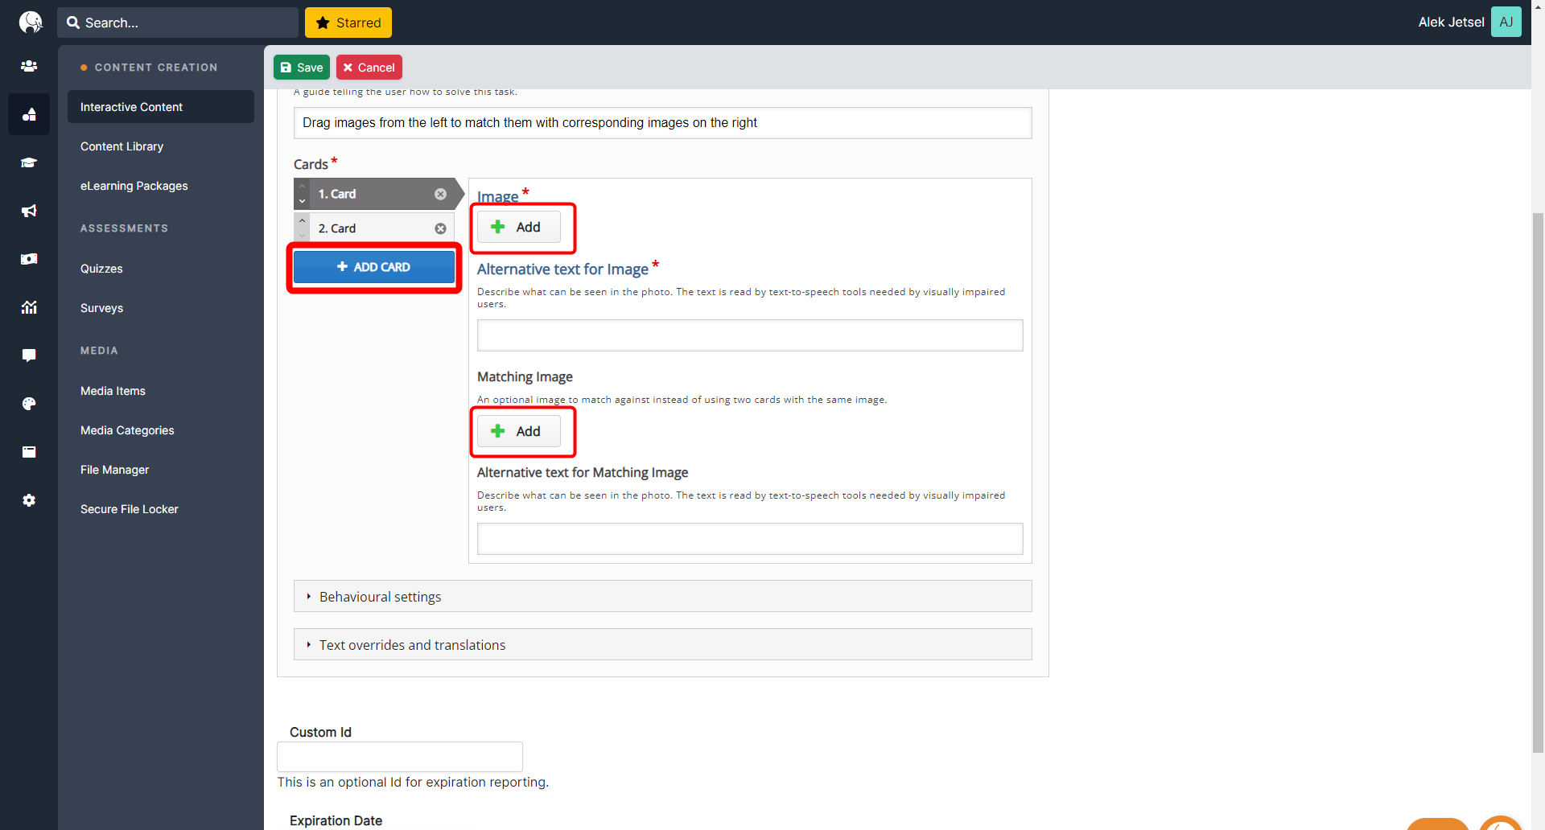Select the 2. Card tab

click(x=374, y=228)
